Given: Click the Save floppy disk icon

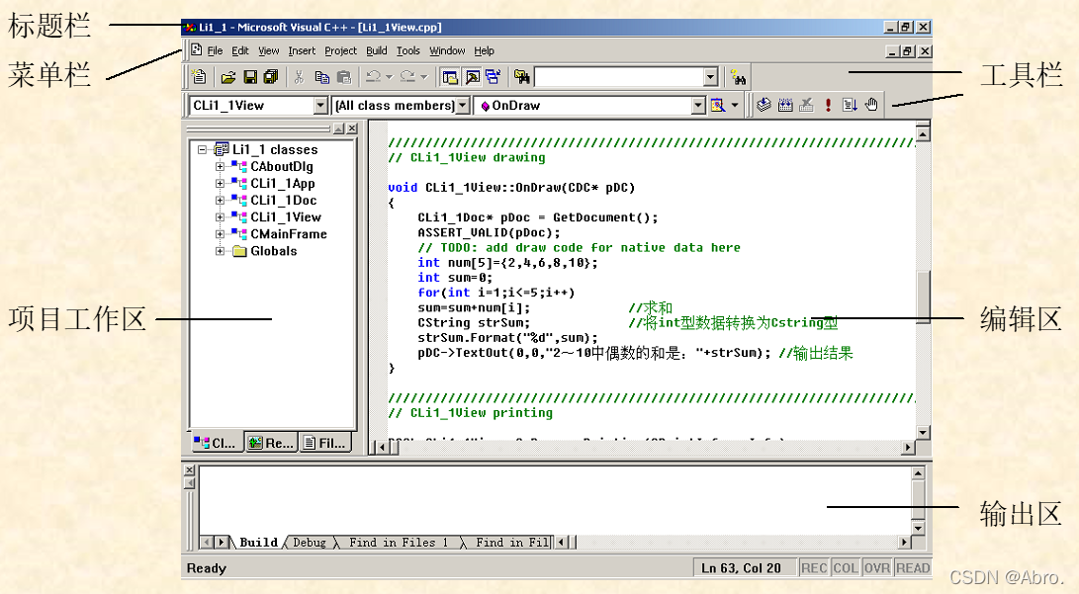Looking at the screenshot, I should 250,77.
